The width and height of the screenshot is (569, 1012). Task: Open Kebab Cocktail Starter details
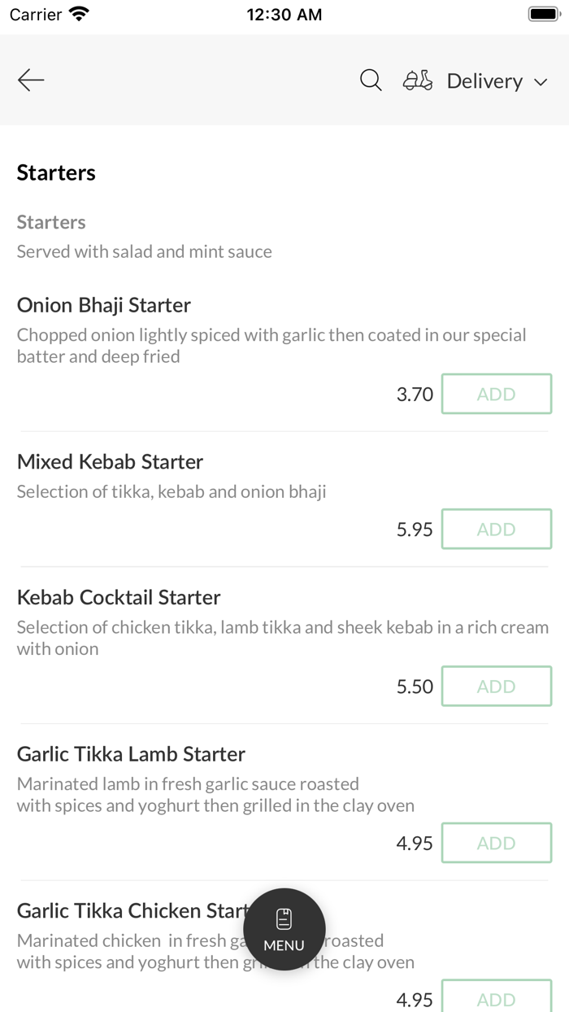tap(119, 596)
